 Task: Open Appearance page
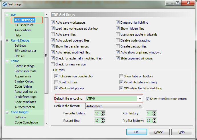tap(23, 76)
